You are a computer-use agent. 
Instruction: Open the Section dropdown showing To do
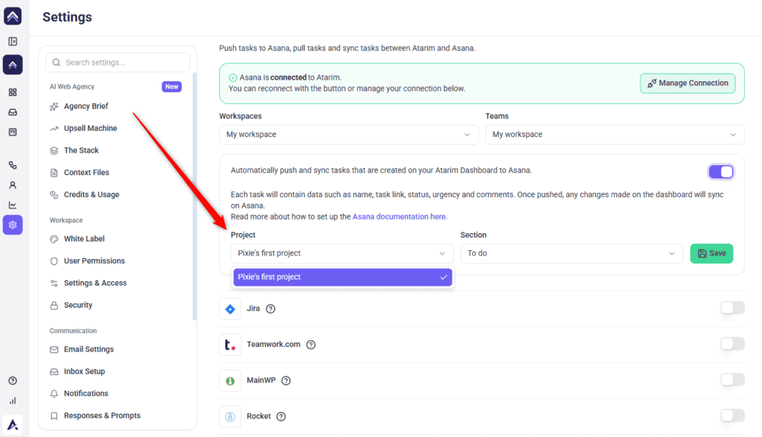(572, 253)
